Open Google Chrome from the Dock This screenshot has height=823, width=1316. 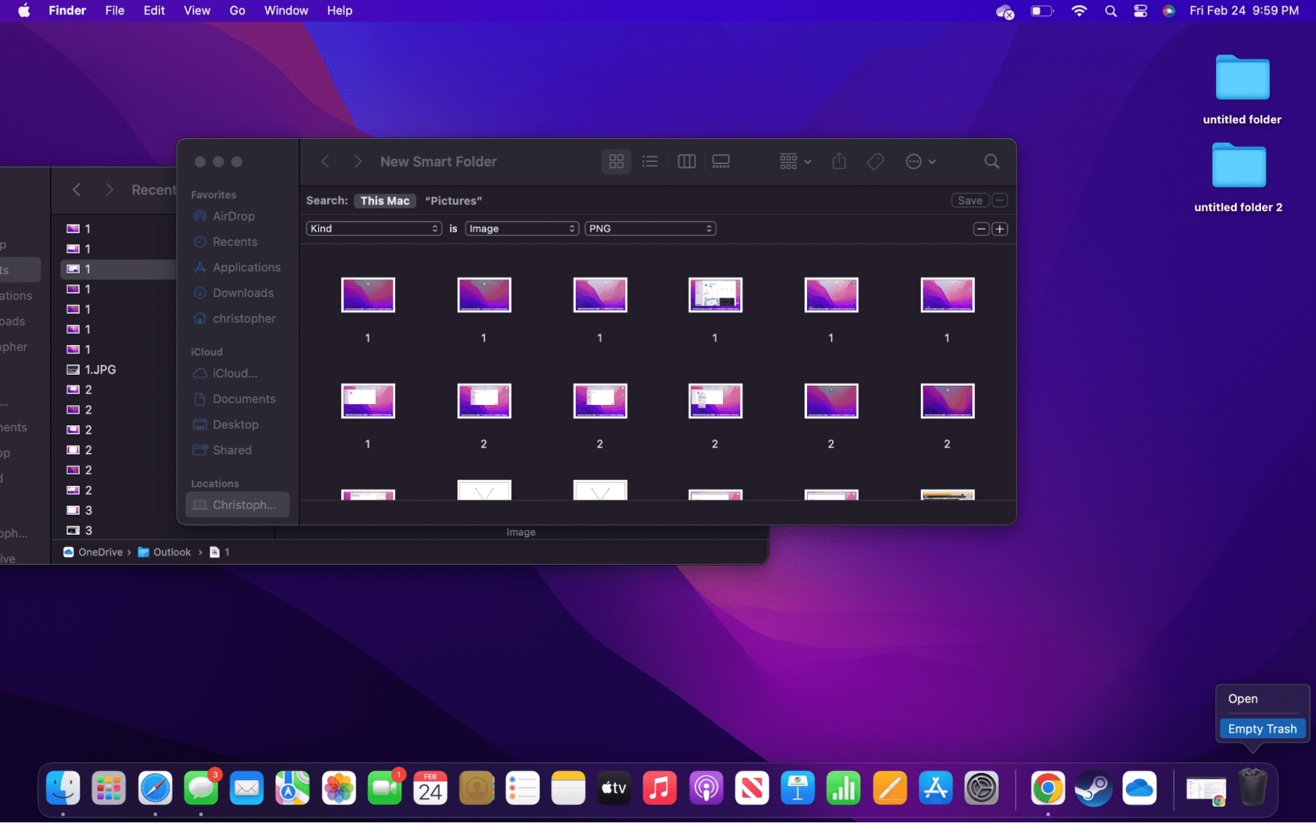(1047, 788)
